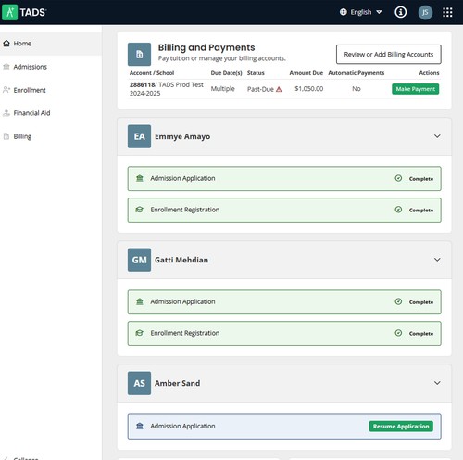The width and height of the screenshot is (463, 460).
Task: Open Financial Aid in the sidebar
Action: (31, 113)
